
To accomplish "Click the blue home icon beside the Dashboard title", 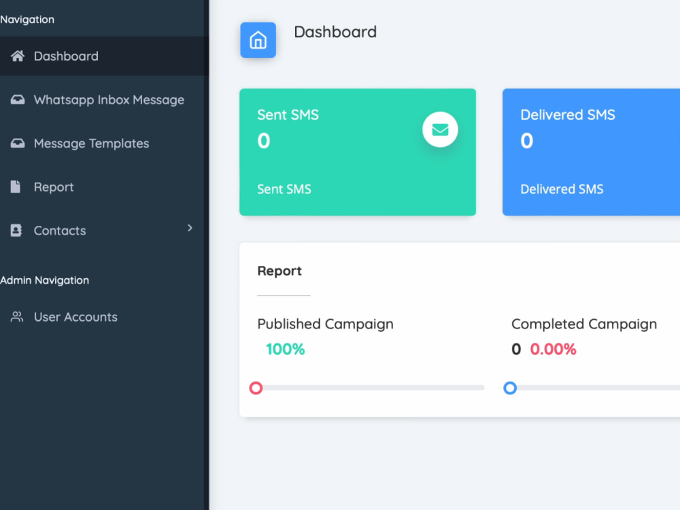I will click(x=258, y=40).
